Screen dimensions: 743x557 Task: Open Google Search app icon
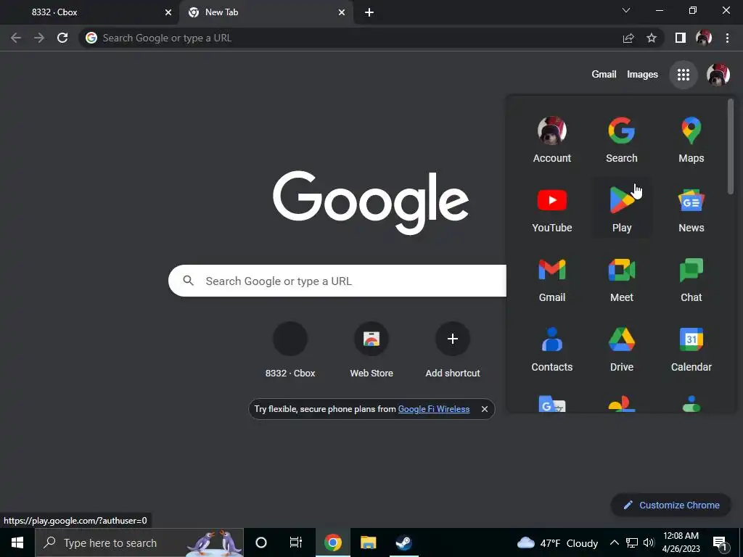622,140
